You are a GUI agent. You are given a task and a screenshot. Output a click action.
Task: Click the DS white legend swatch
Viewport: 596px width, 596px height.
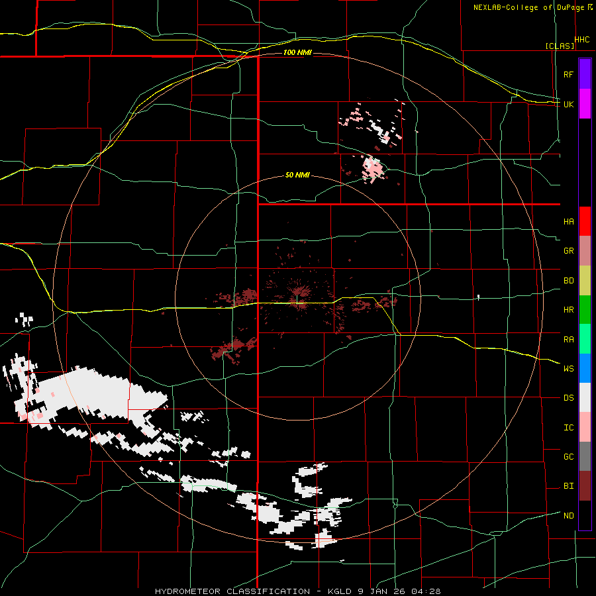click(x=585, y=397)
